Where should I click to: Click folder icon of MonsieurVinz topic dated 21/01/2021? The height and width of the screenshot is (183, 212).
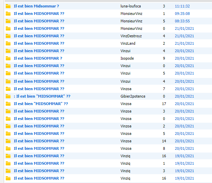pos(8,28)
